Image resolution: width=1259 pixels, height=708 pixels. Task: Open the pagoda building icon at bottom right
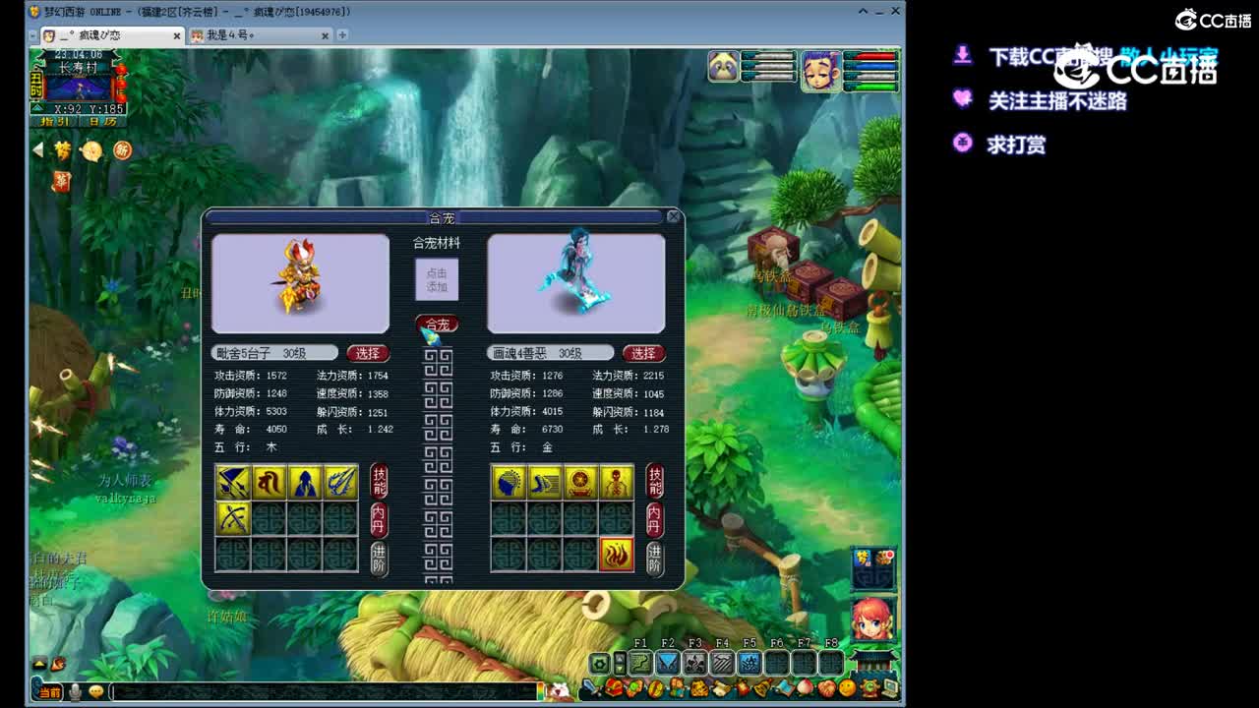[875, 661]
